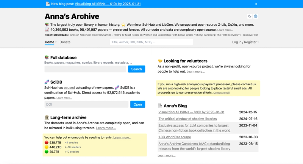Open recent download Nonlinear Electrodynamics

click(x=91, y=35)
